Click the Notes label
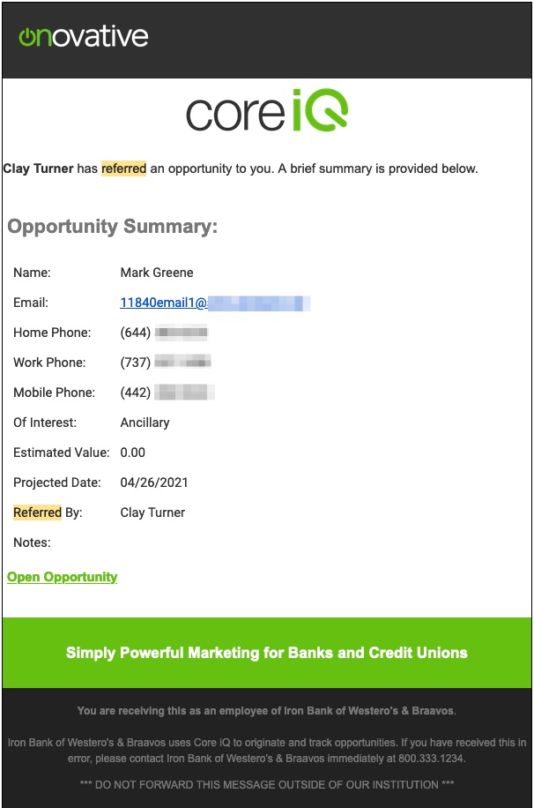534x808 pixels. point(32,542)
